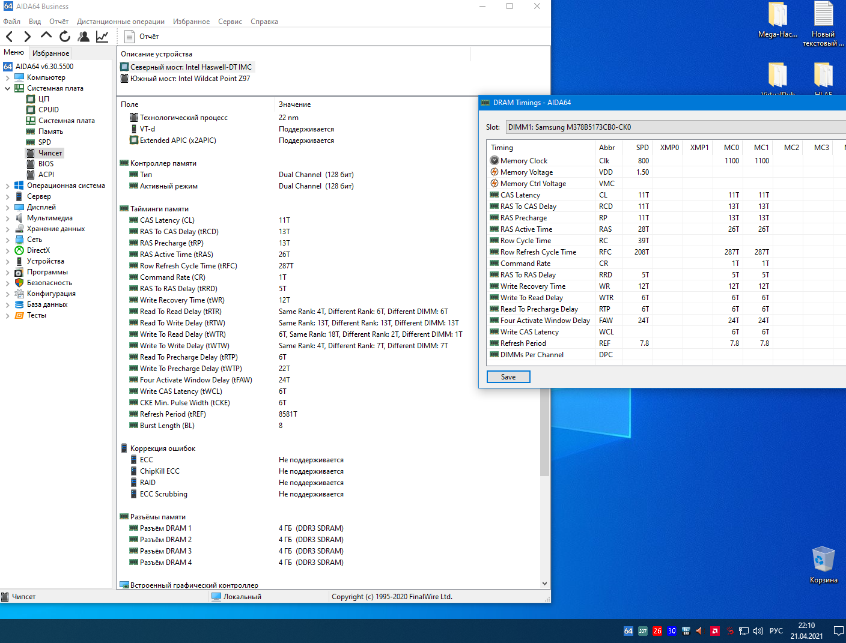846x643 pixels.
Task: Open the volume speaker icon in the tray
Action: (758, 631)
